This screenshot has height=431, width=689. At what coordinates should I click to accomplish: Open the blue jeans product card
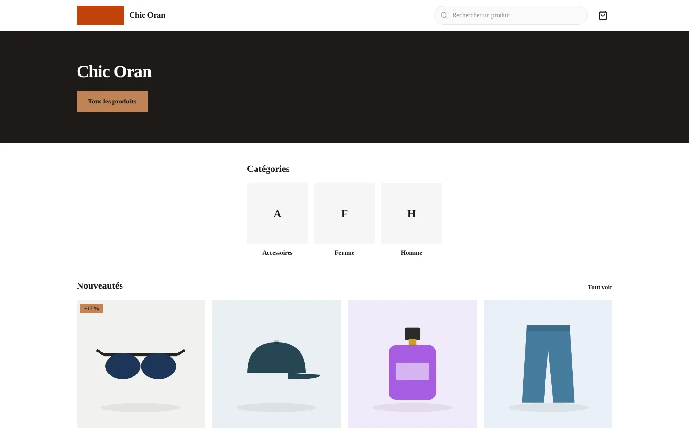(548, 364)
